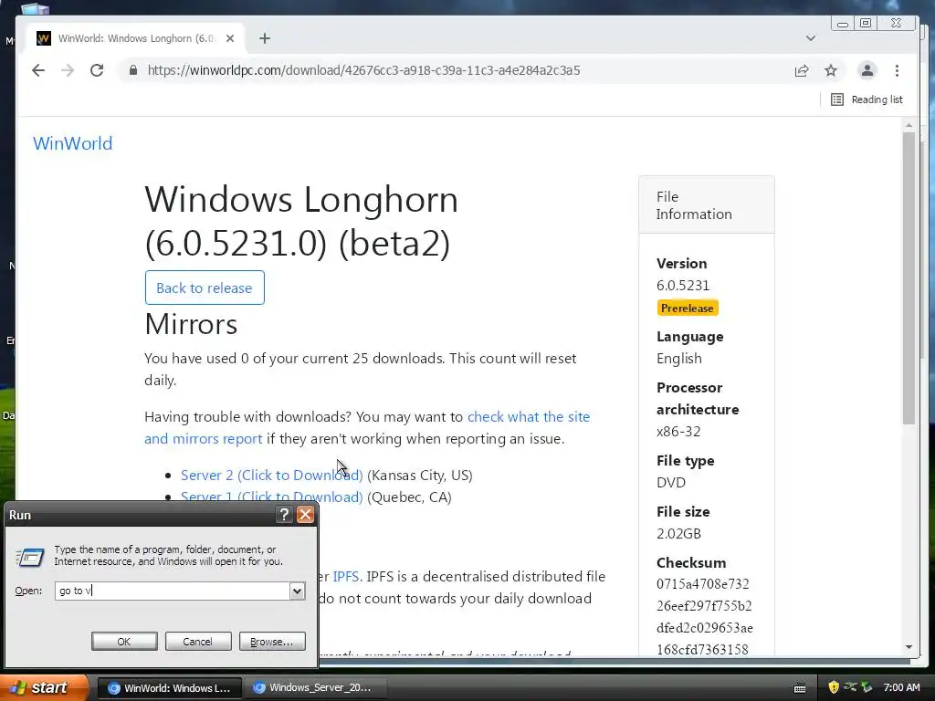The image size is (935, 701).
Task: Click the Back to release button
Action: tap(205, 288)
